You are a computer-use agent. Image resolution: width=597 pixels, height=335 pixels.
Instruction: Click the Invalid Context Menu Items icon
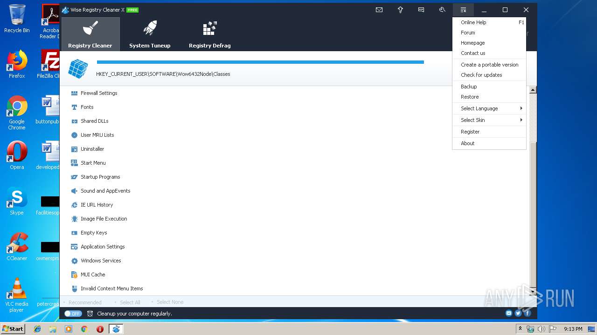pyautogui.click(x=74, y=288)
